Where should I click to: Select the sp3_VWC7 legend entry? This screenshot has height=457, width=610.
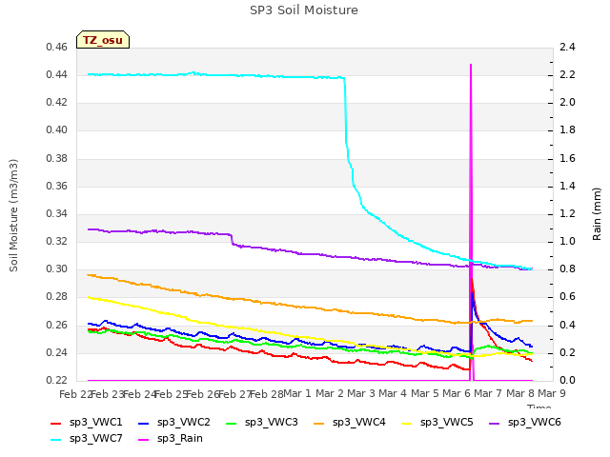pos(87,438)
